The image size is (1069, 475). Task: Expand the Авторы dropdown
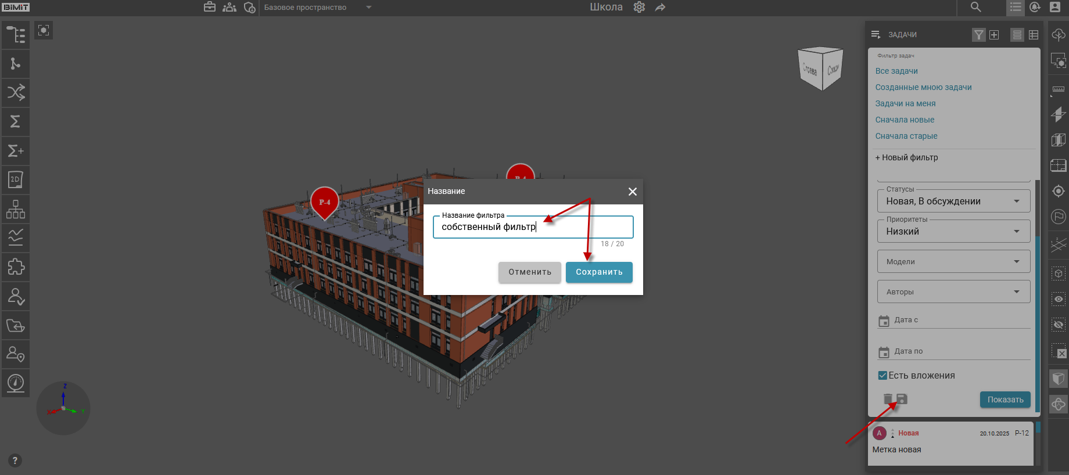[x=953, y=292]
